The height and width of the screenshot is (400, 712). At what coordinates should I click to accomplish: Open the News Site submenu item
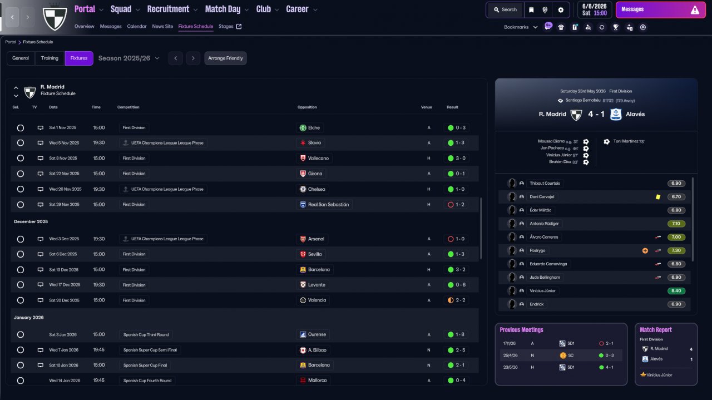pyautogui.click(x=162, y=26)
